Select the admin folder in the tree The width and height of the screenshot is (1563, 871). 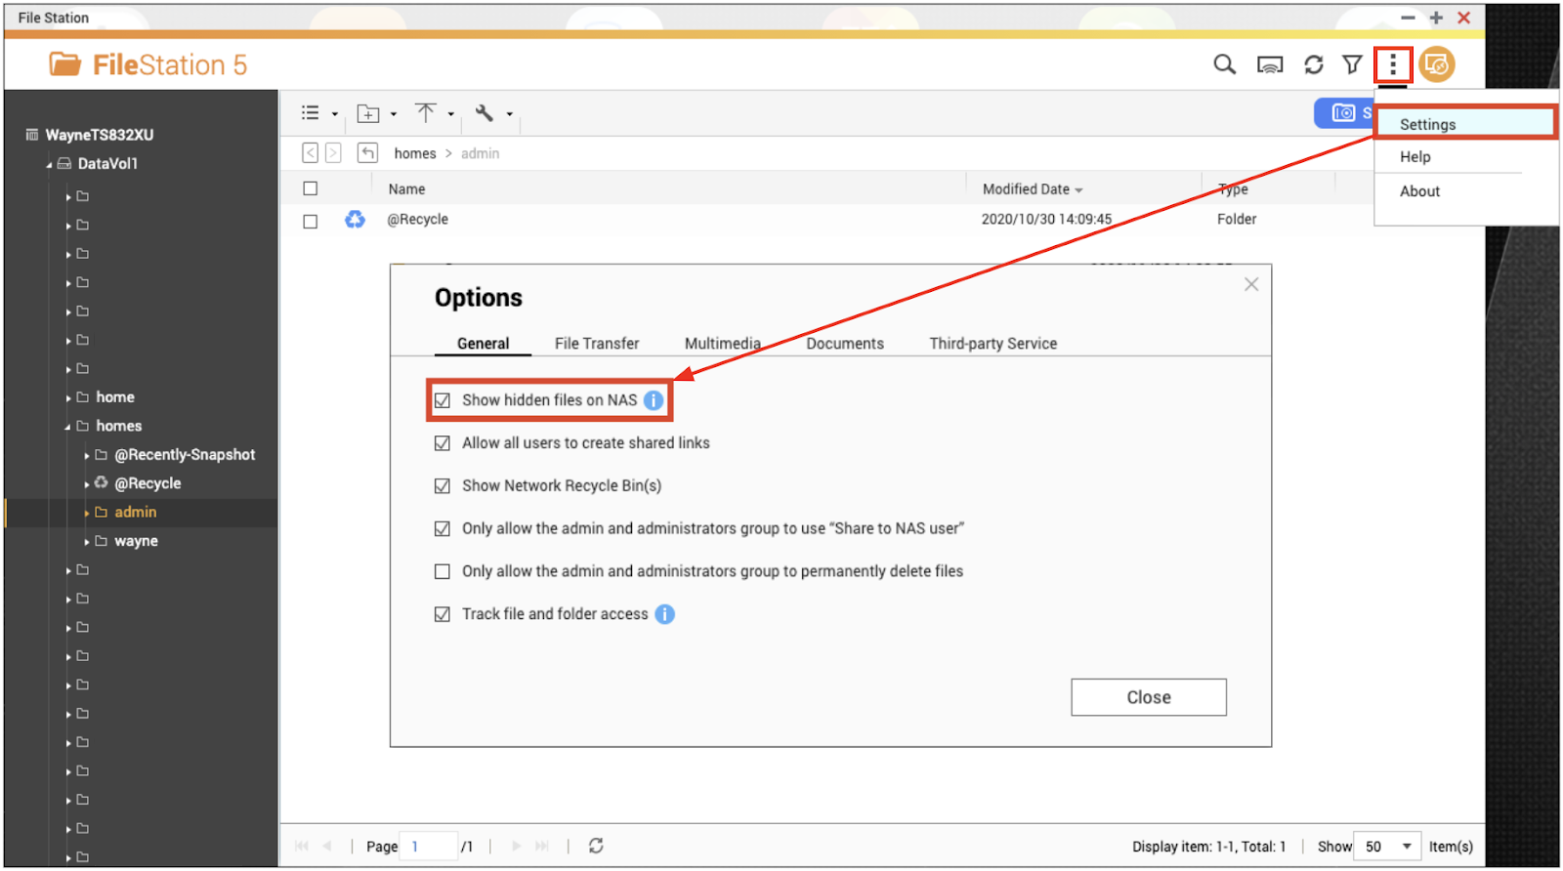coord(136,513)
